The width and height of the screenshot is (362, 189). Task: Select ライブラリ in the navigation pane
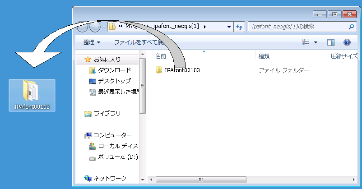(107, 114)
